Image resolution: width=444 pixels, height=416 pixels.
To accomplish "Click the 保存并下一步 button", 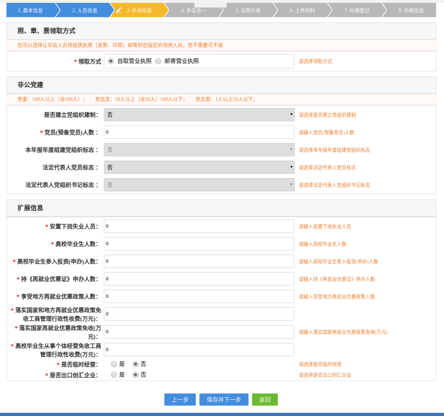I will pos(224,400).
